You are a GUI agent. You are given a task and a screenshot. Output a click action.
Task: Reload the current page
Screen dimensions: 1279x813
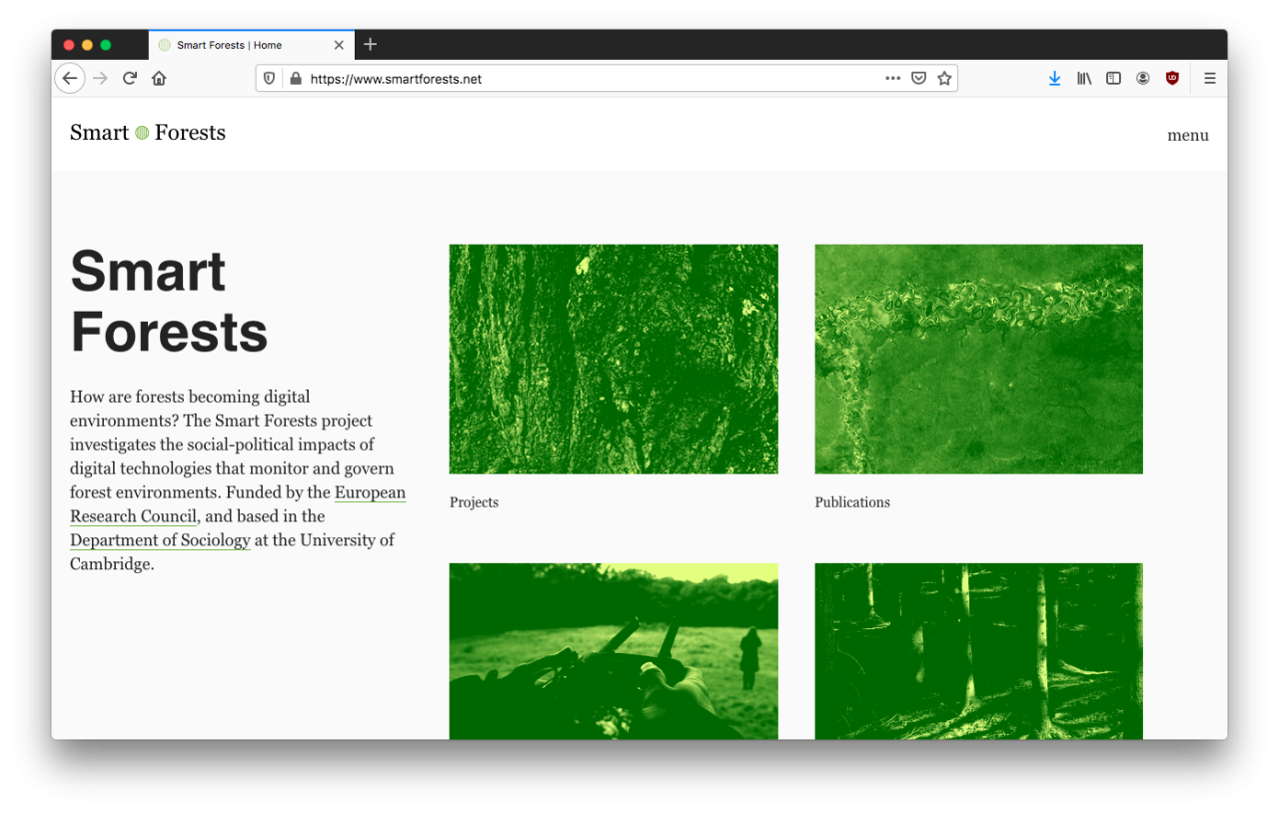point(130,79)
